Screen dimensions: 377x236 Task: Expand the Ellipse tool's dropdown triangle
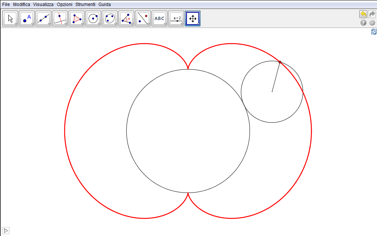115,24
